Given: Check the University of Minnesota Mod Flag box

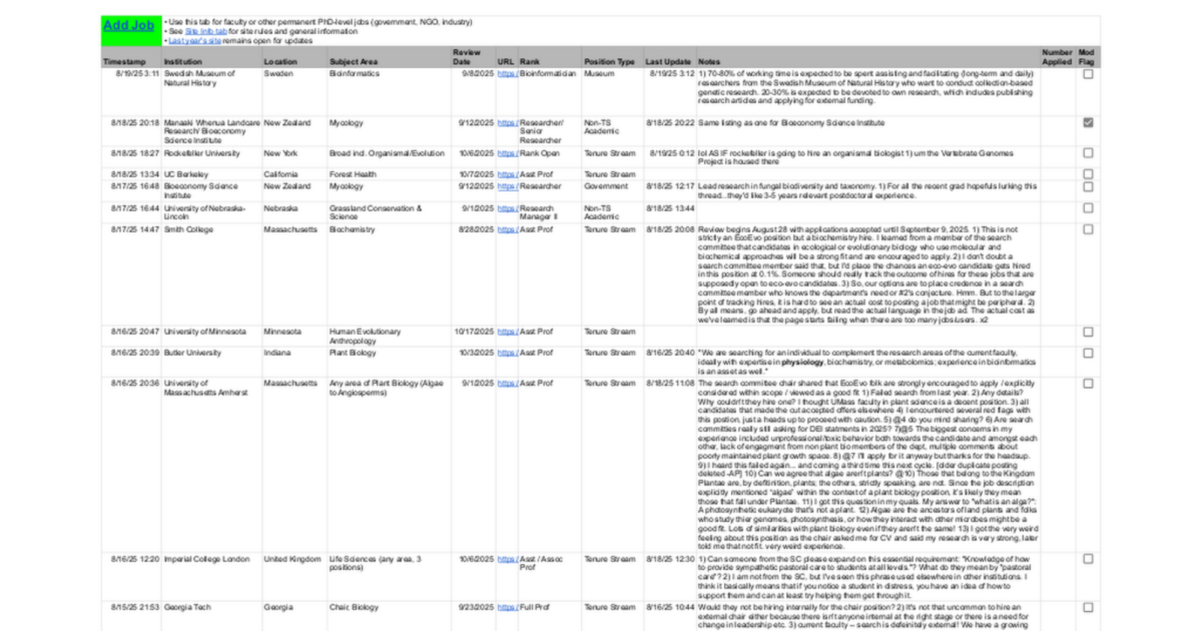Looking at the screenshot, I should pyautogui.click(x=1088, y=332).
